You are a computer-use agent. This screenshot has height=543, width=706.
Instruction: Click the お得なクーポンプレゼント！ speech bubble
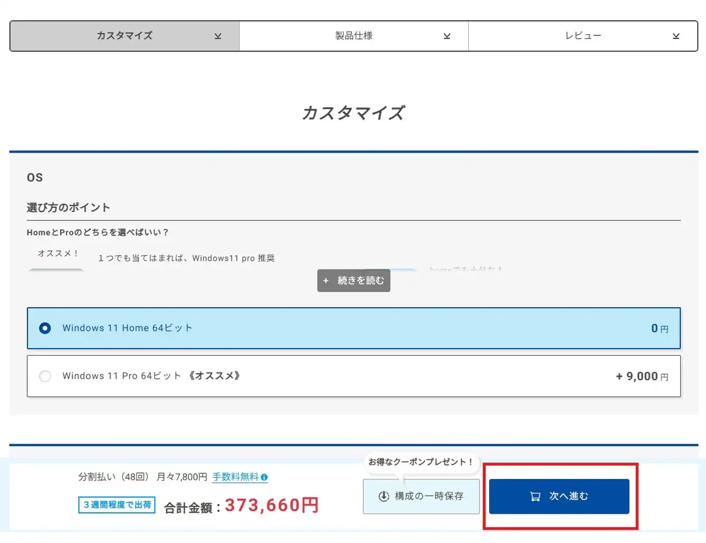[420, 462]
